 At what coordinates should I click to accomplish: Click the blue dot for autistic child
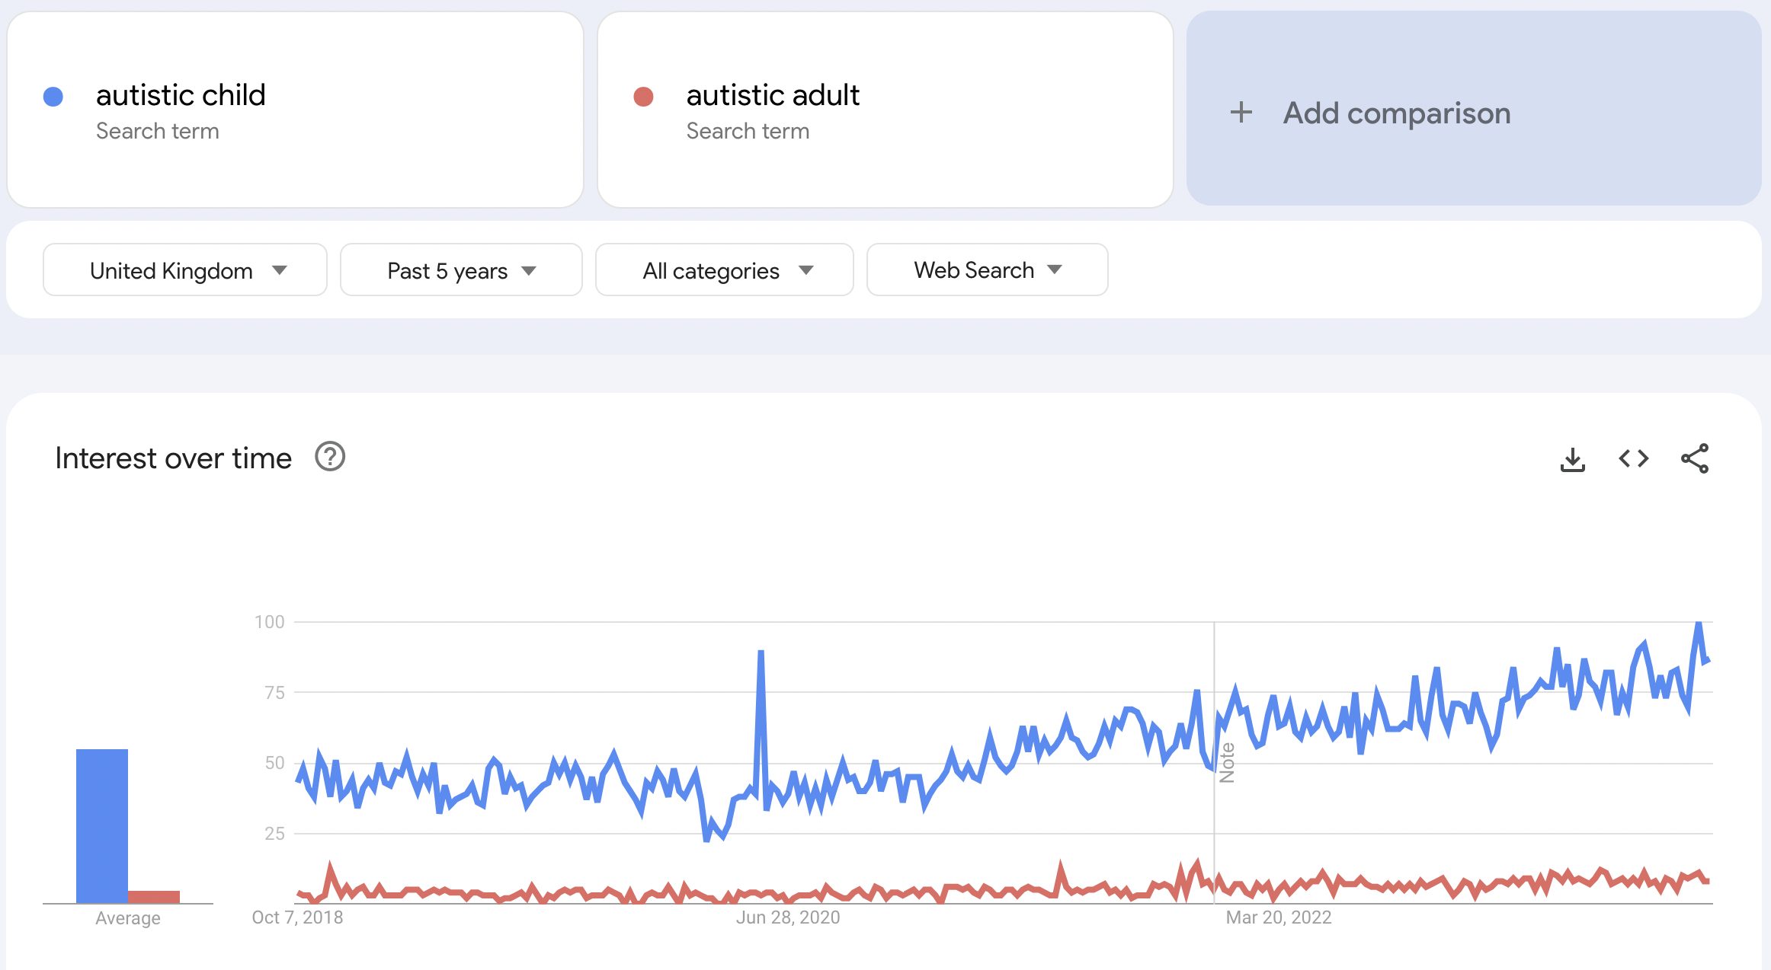[x=53, y=97]
